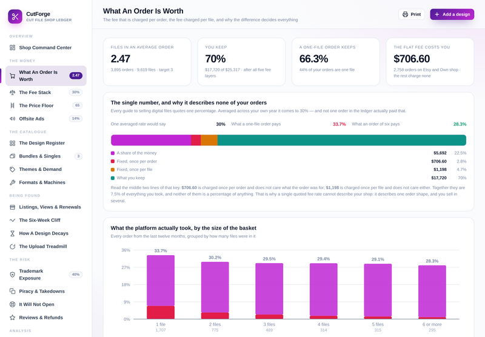
Task: Click the tag icon for Themes & Demand
Action: coord(12,170)
